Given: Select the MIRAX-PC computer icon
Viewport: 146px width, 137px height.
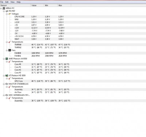Looking at the screenshot, I should 4,8.
